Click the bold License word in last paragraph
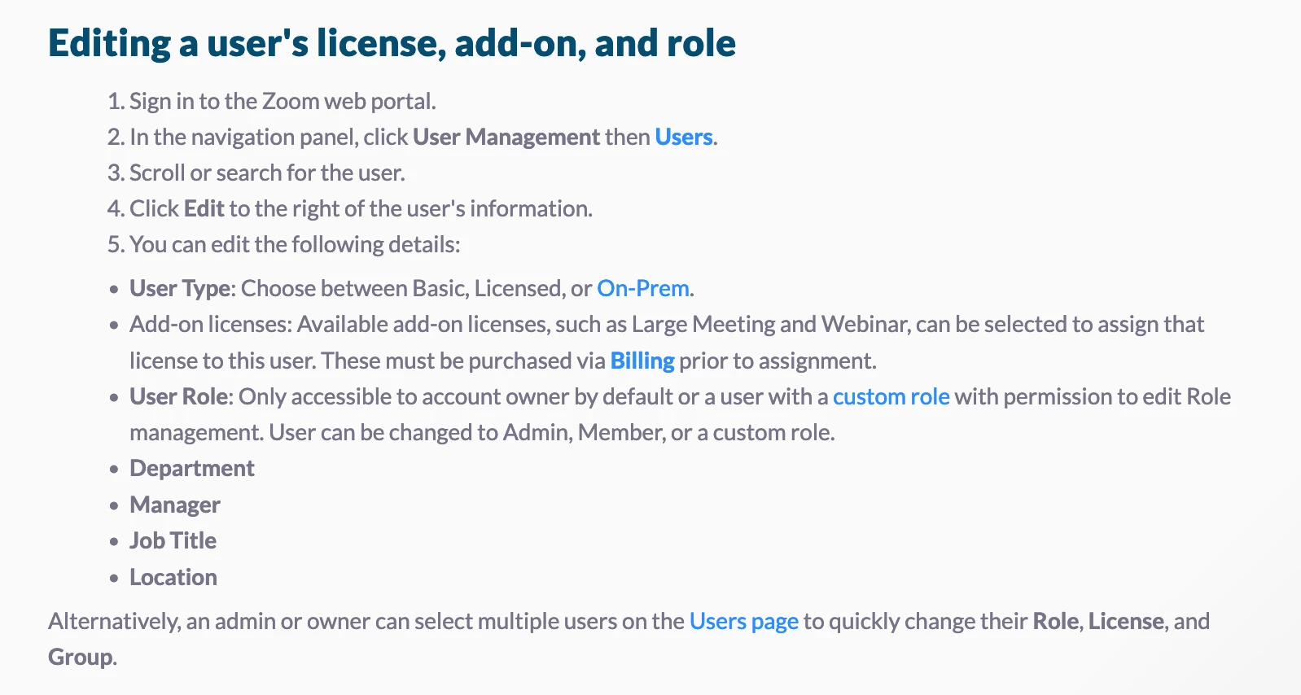 1126,621
